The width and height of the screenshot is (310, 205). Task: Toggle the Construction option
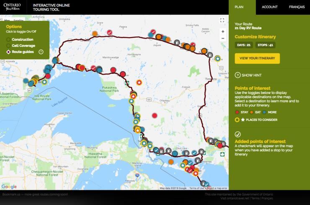coord(8,39)
